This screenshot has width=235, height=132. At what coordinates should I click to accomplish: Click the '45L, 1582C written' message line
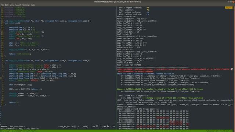(19, 129)
